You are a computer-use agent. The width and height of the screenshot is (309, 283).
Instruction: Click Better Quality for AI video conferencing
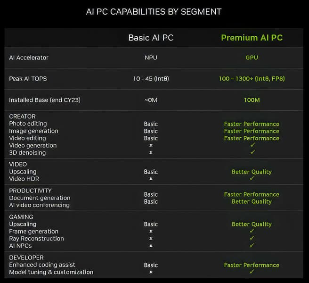click(x=252, y=201)
